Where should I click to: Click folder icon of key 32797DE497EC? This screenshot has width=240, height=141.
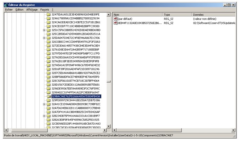(x=49, y=54)
